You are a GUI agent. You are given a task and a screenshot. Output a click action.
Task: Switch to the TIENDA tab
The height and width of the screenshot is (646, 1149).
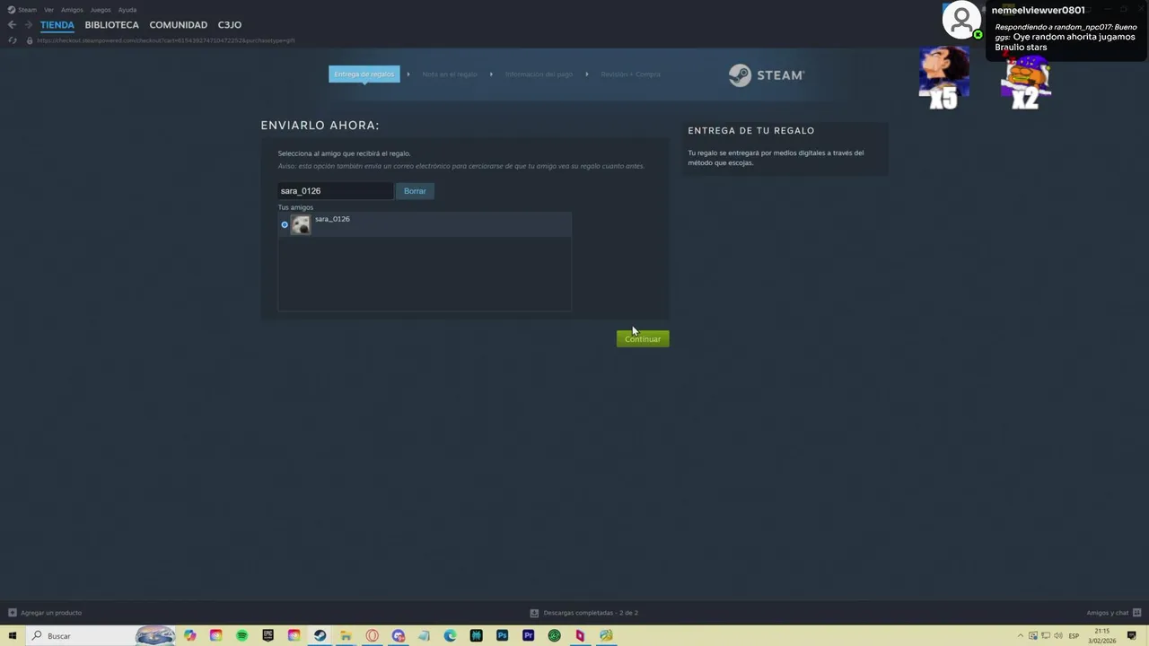pos(57,25)
